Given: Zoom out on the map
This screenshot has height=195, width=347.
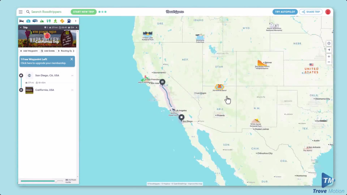Looking at the screenshot, I should 329,62.
